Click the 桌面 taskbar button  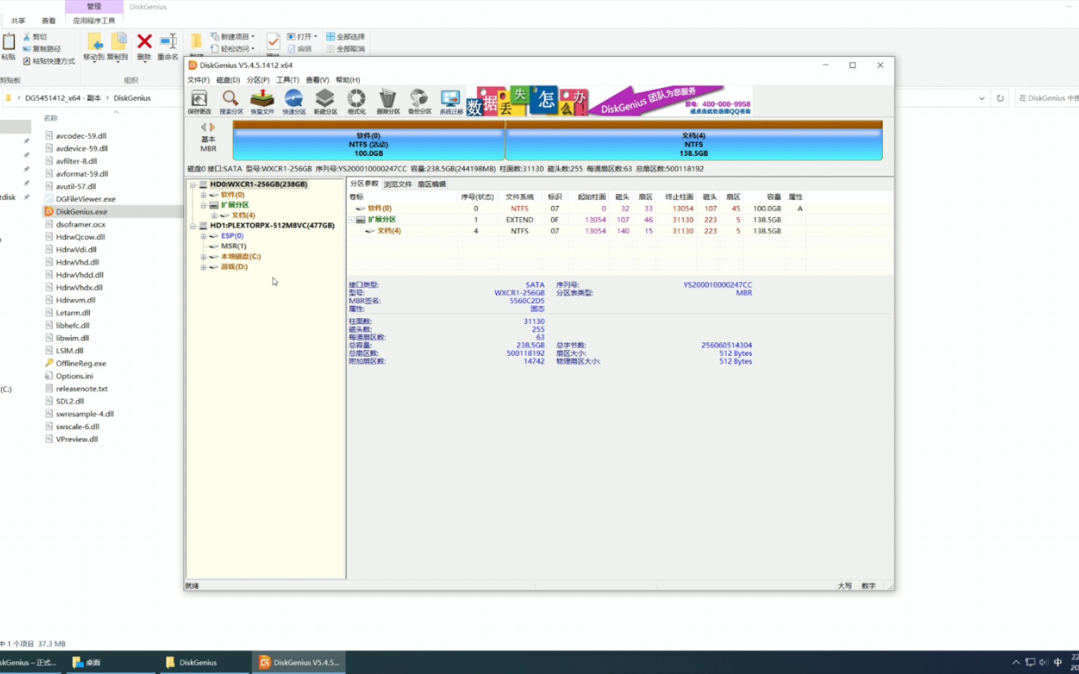(110, 662)
